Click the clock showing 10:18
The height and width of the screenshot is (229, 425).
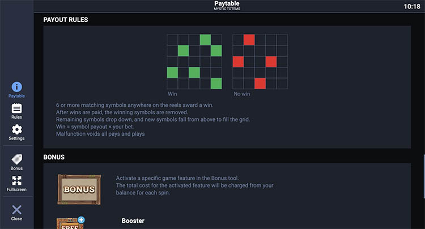coord(412,6)
